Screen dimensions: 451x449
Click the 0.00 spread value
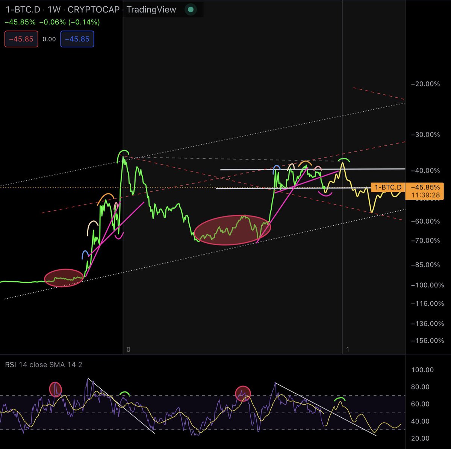pyautogui.click(x=49, y=39)
